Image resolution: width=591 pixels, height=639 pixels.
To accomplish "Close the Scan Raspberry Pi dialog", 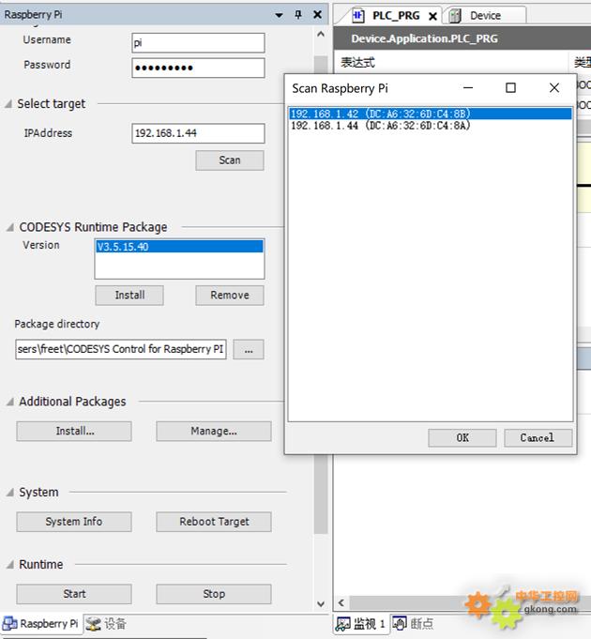I will (553, 88).
